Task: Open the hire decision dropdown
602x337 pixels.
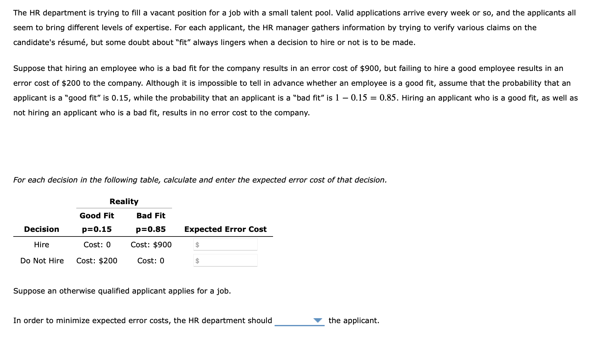Action: pos(299,321)
